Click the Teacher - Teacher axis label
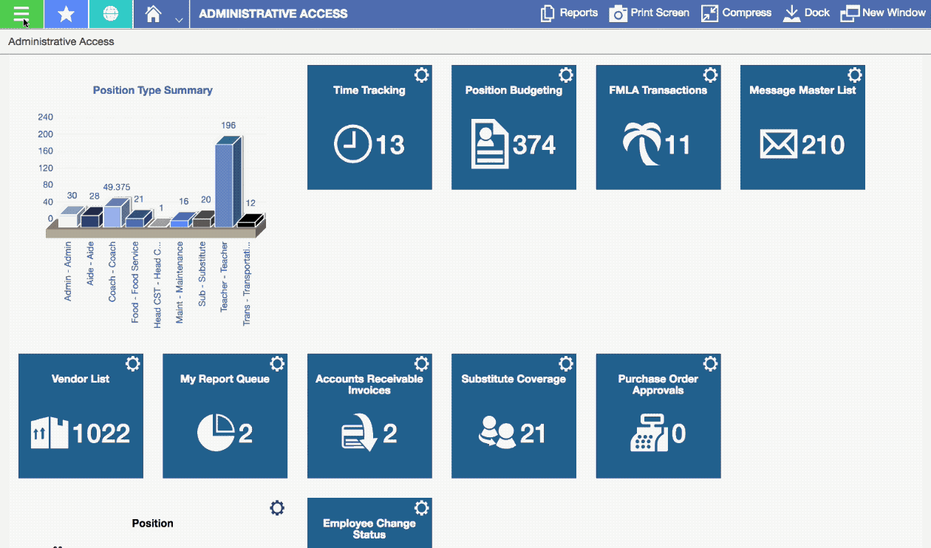Image resolution: width=931 pixels, height=548 pixels. tap(224, 275)
